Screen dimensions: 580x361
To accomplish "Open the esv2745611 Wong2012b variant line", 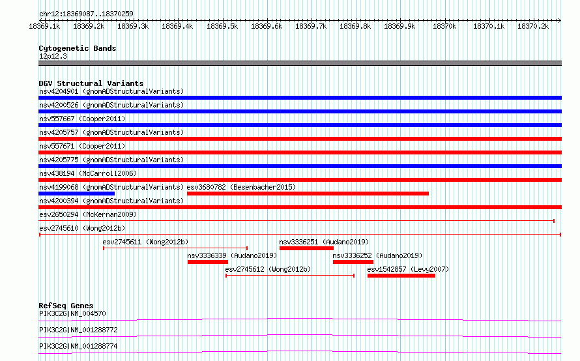I will pyautogui.click(x=175, y=248).
